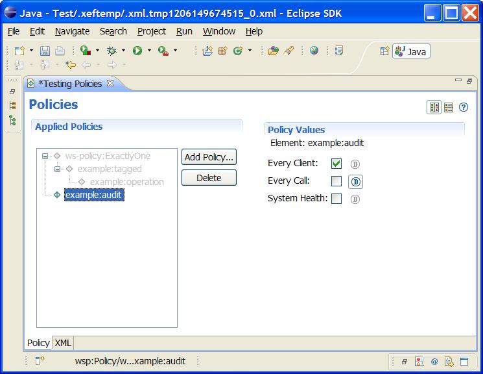Click the green Run button icon
483x374 pixels.
pyautogui.click(x=137, y=51)
